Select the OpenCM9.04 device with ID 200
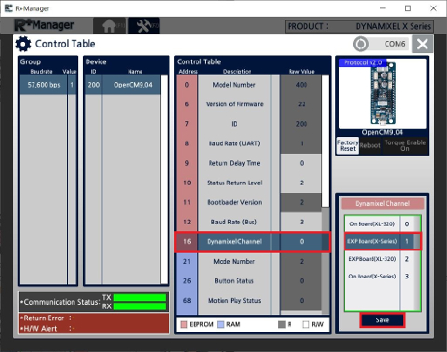This screenshot has width=447, height=352. pyautogui.click(x=123, y=85)
